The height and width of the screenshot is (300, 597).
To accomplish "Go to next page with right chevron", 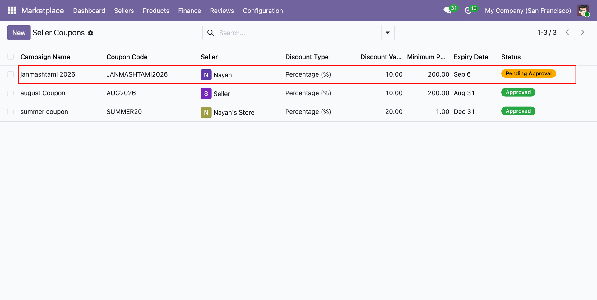I will pyautogui.click(x=582, y=32).
